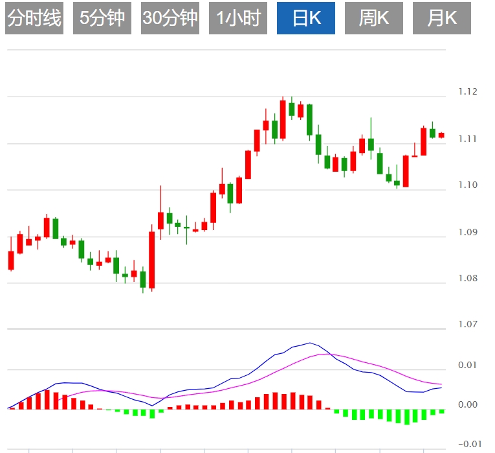Click the 1.11 price axis label

(468, 139)
